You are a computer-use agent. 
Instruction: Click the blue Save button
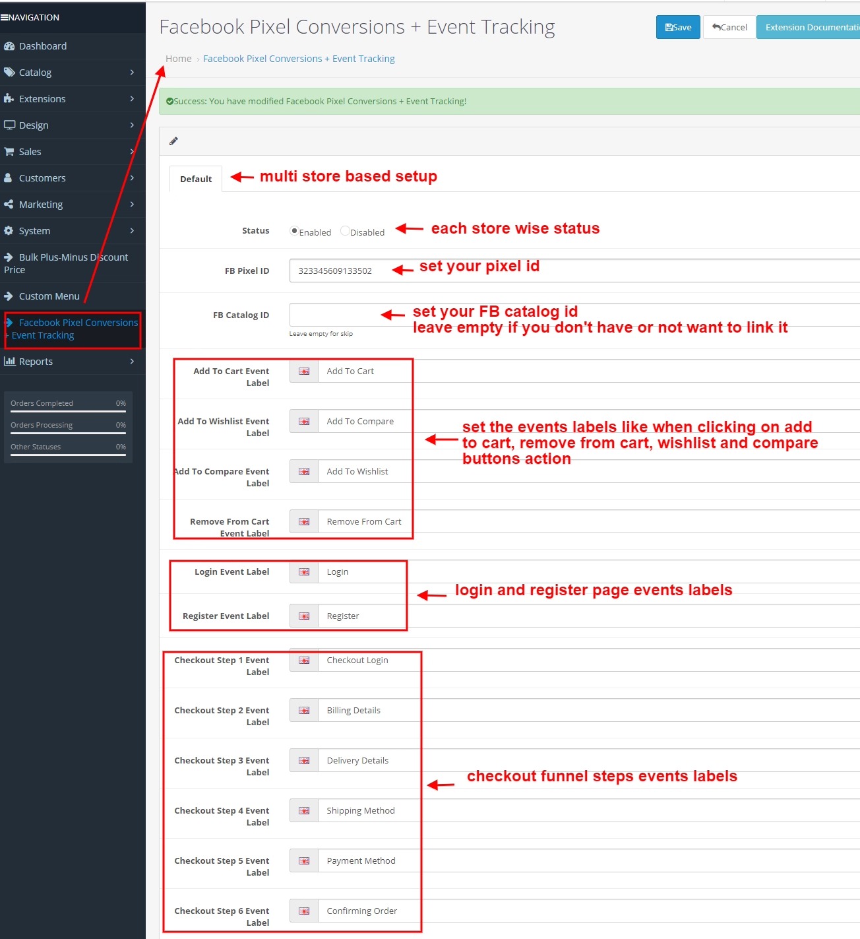point(678,27)
